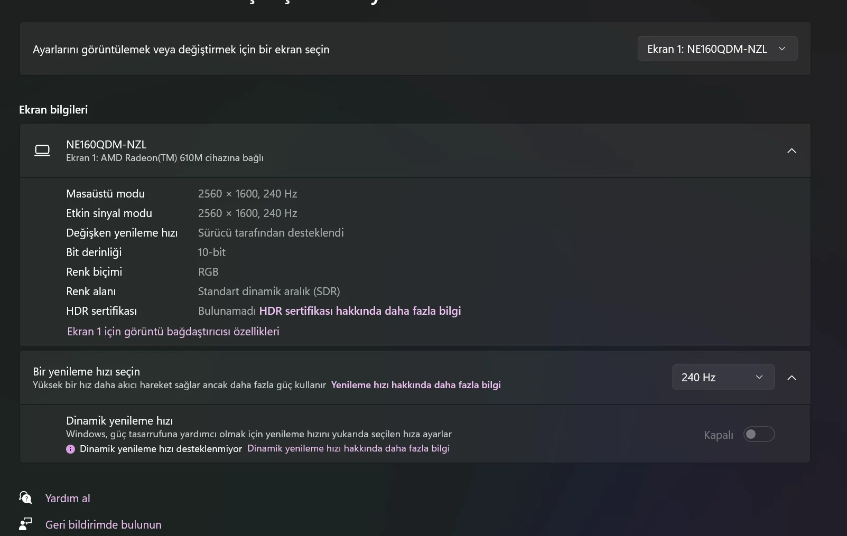This screenshot has width=847, height=536.
Task: Open the HDR sertifikası hakkında daha fazla bilgi link
Action: [x=360, y=311]
